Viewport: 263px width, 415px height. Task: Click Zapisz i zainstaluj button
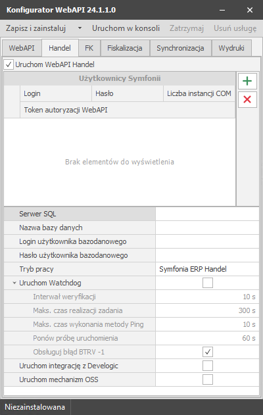pyautogui.click(x=36, y=28)
